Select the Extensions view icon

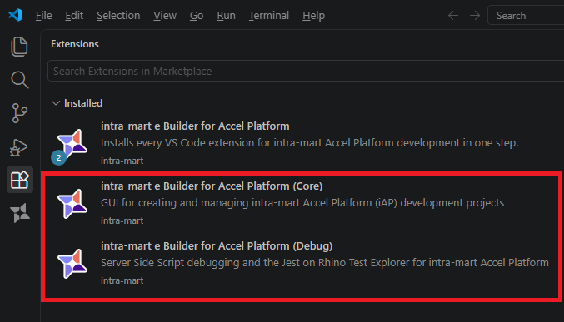click(x=19, y=180)
